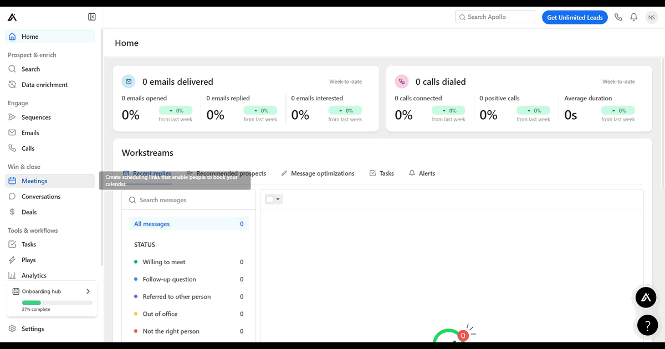This screenshot has height=349, width=665.
Task: Click the Calls phone icon in sidebar
Action: (12, 148)
